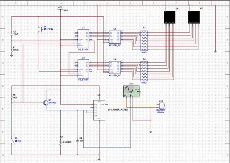
Task: Select the R5 1kΩ resistor
Action: click(11, 98)
